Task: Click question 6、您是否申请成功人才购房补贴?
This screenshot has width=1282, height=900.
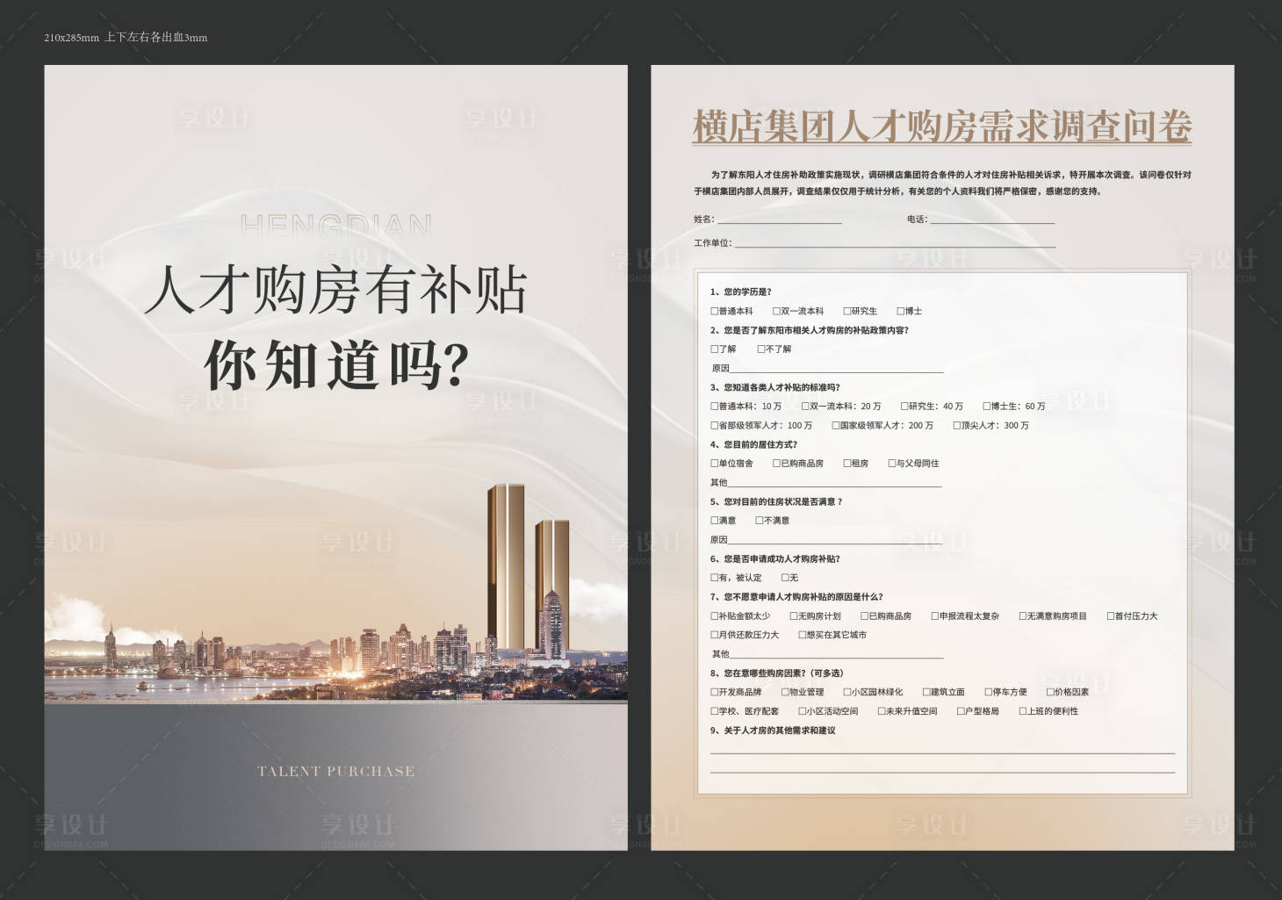Action: tap(775, 558)
